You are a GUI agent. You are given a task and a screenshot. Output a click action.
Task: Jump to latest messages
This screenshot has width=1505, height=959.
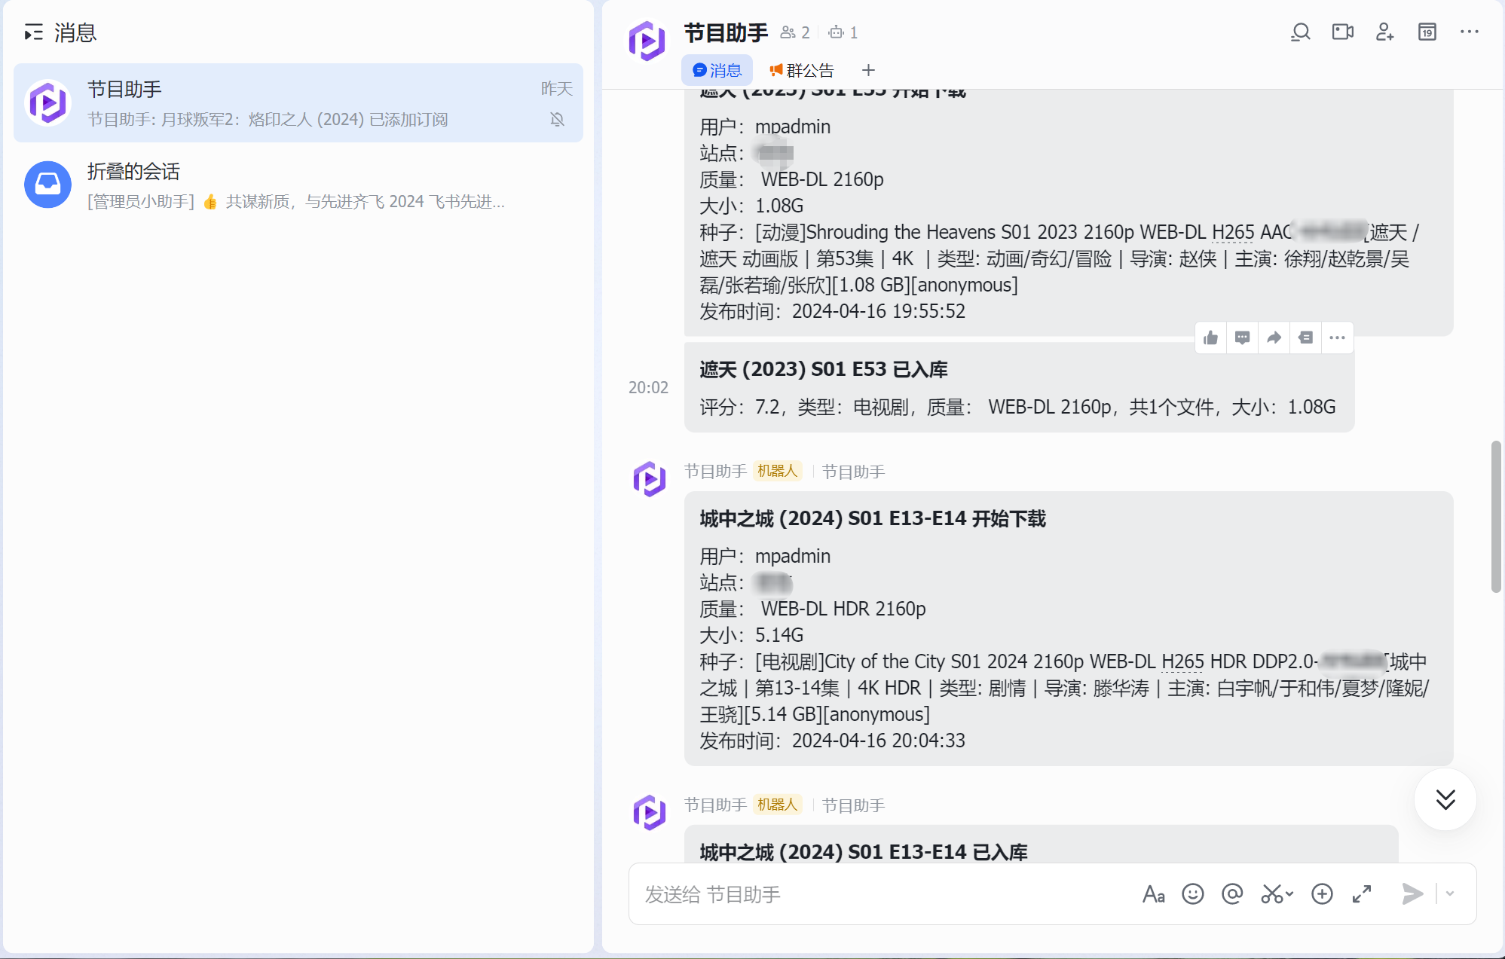click(1445, 799)
